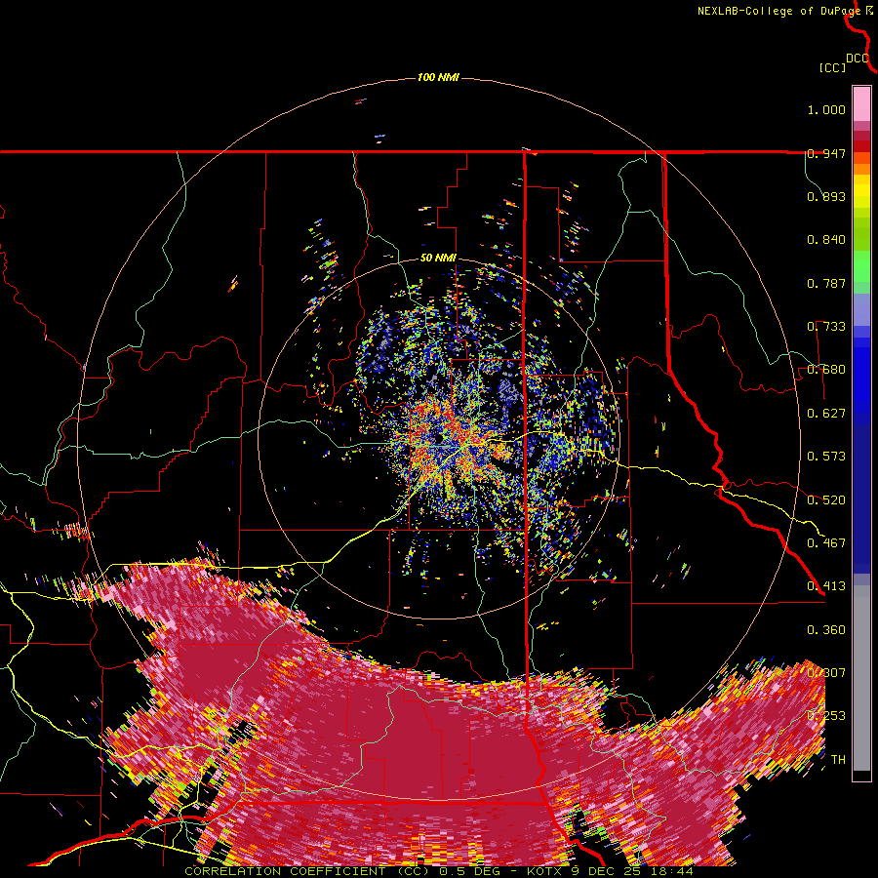
Task: Click the [CC] color scale header
Action: click(832, 67)
